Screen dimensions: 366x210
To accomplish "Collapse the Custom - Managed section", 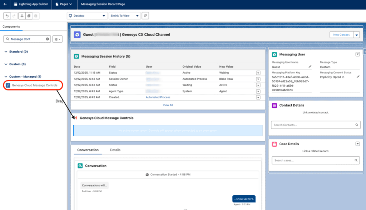I will point(5,77).
